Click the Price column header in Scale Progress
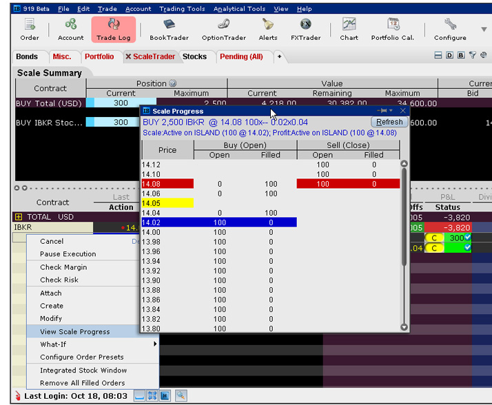 pyautogui.click(x=167, y=150)
